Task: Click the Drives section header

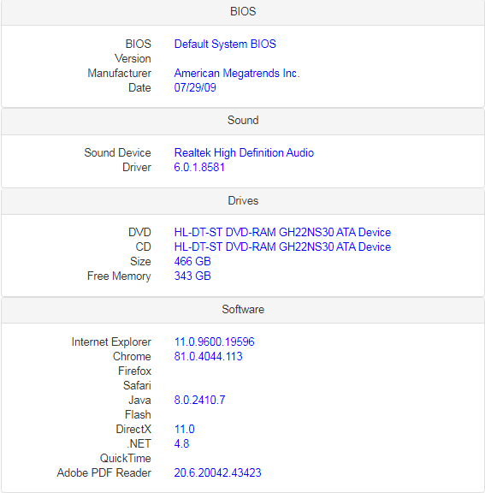Action: point(243,201)
